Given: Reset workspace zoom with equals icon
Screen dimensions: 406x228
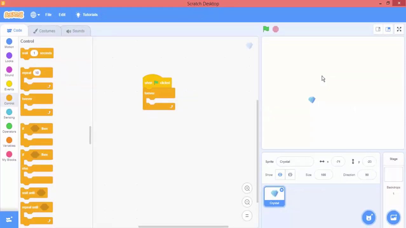Looking at the screenshot, I should point(247,216).
